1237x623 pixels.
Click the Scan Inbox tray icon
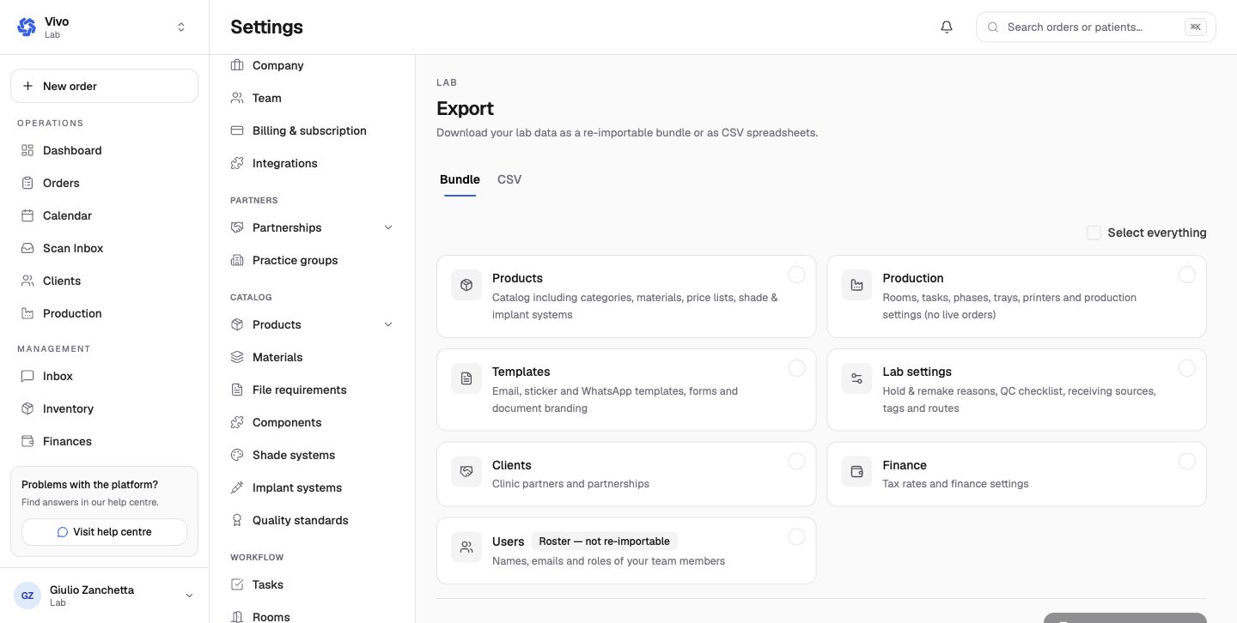(x=27, y=248)
